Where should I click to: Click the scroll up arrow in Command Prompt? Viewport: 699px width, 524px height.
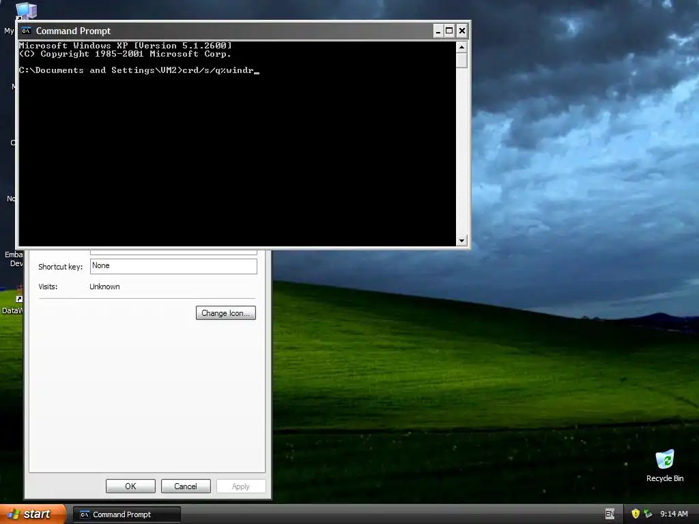pos(462,47)
